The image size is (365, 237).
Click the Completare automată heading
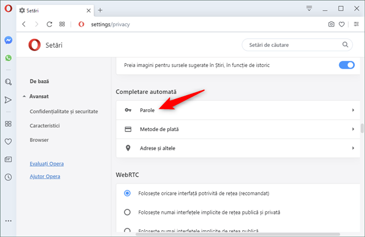click(x=146, y=92)
